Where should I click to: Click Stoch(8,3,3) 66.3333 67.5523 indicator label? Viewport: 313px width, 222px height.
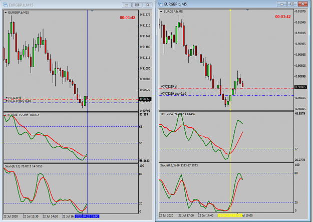(179, 165)
